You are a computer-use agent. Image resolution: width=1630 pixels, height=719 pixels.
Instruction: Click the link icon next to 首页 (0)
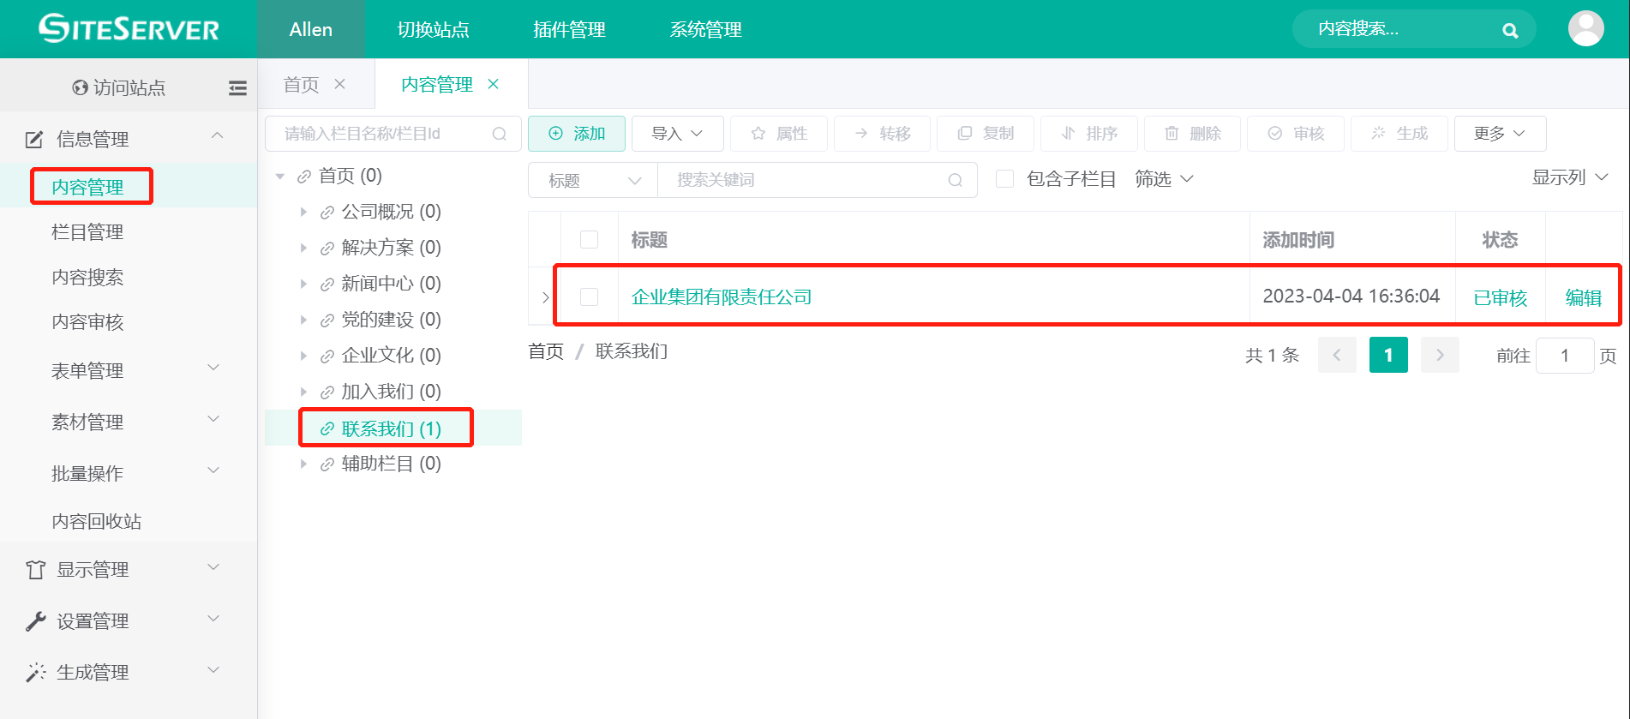point(303,177)
